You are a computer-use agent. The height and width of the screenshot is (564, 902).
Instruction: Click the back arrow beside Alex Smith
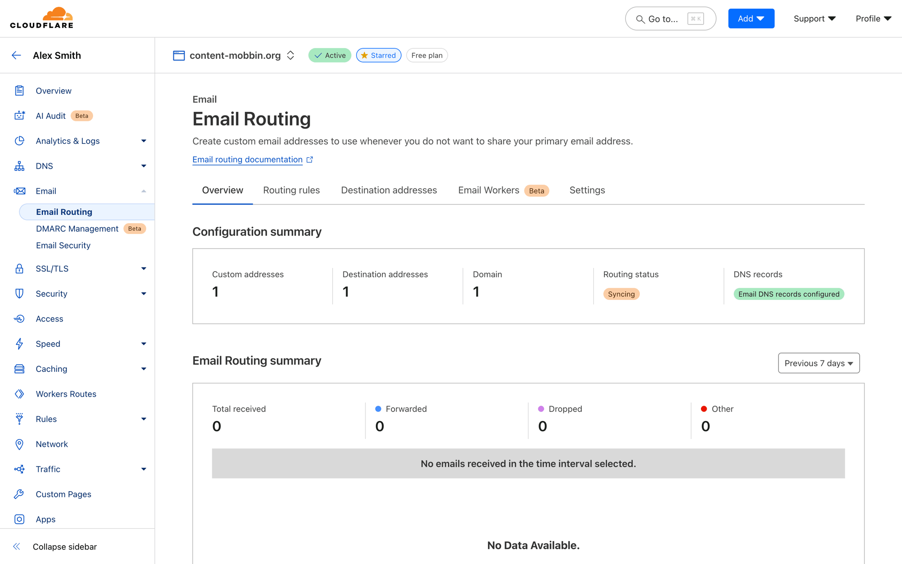coord(16,55)
